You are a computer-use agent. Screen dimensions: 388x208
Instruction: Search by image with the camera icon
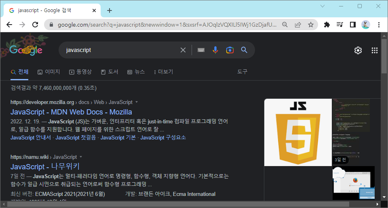click(230, 50)
